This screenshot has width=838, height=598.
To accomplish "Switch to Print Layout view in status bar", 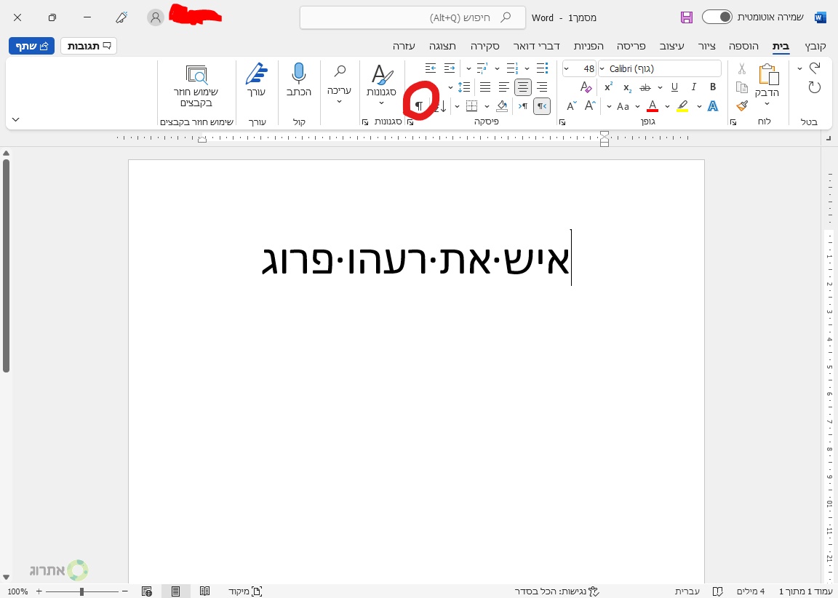I will click(x=175, y=591).
